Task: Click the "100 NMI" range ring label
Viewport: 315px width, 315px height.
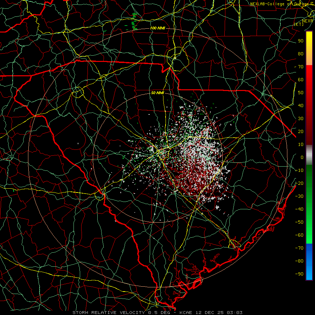Action: click(x=157, y=28)
